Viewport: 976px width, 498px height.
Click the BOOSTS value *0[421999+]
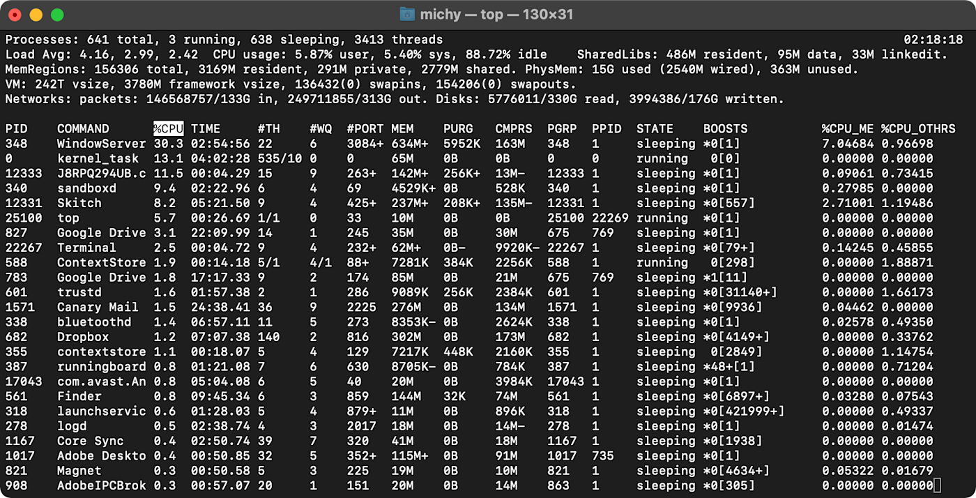coord(744,411)
